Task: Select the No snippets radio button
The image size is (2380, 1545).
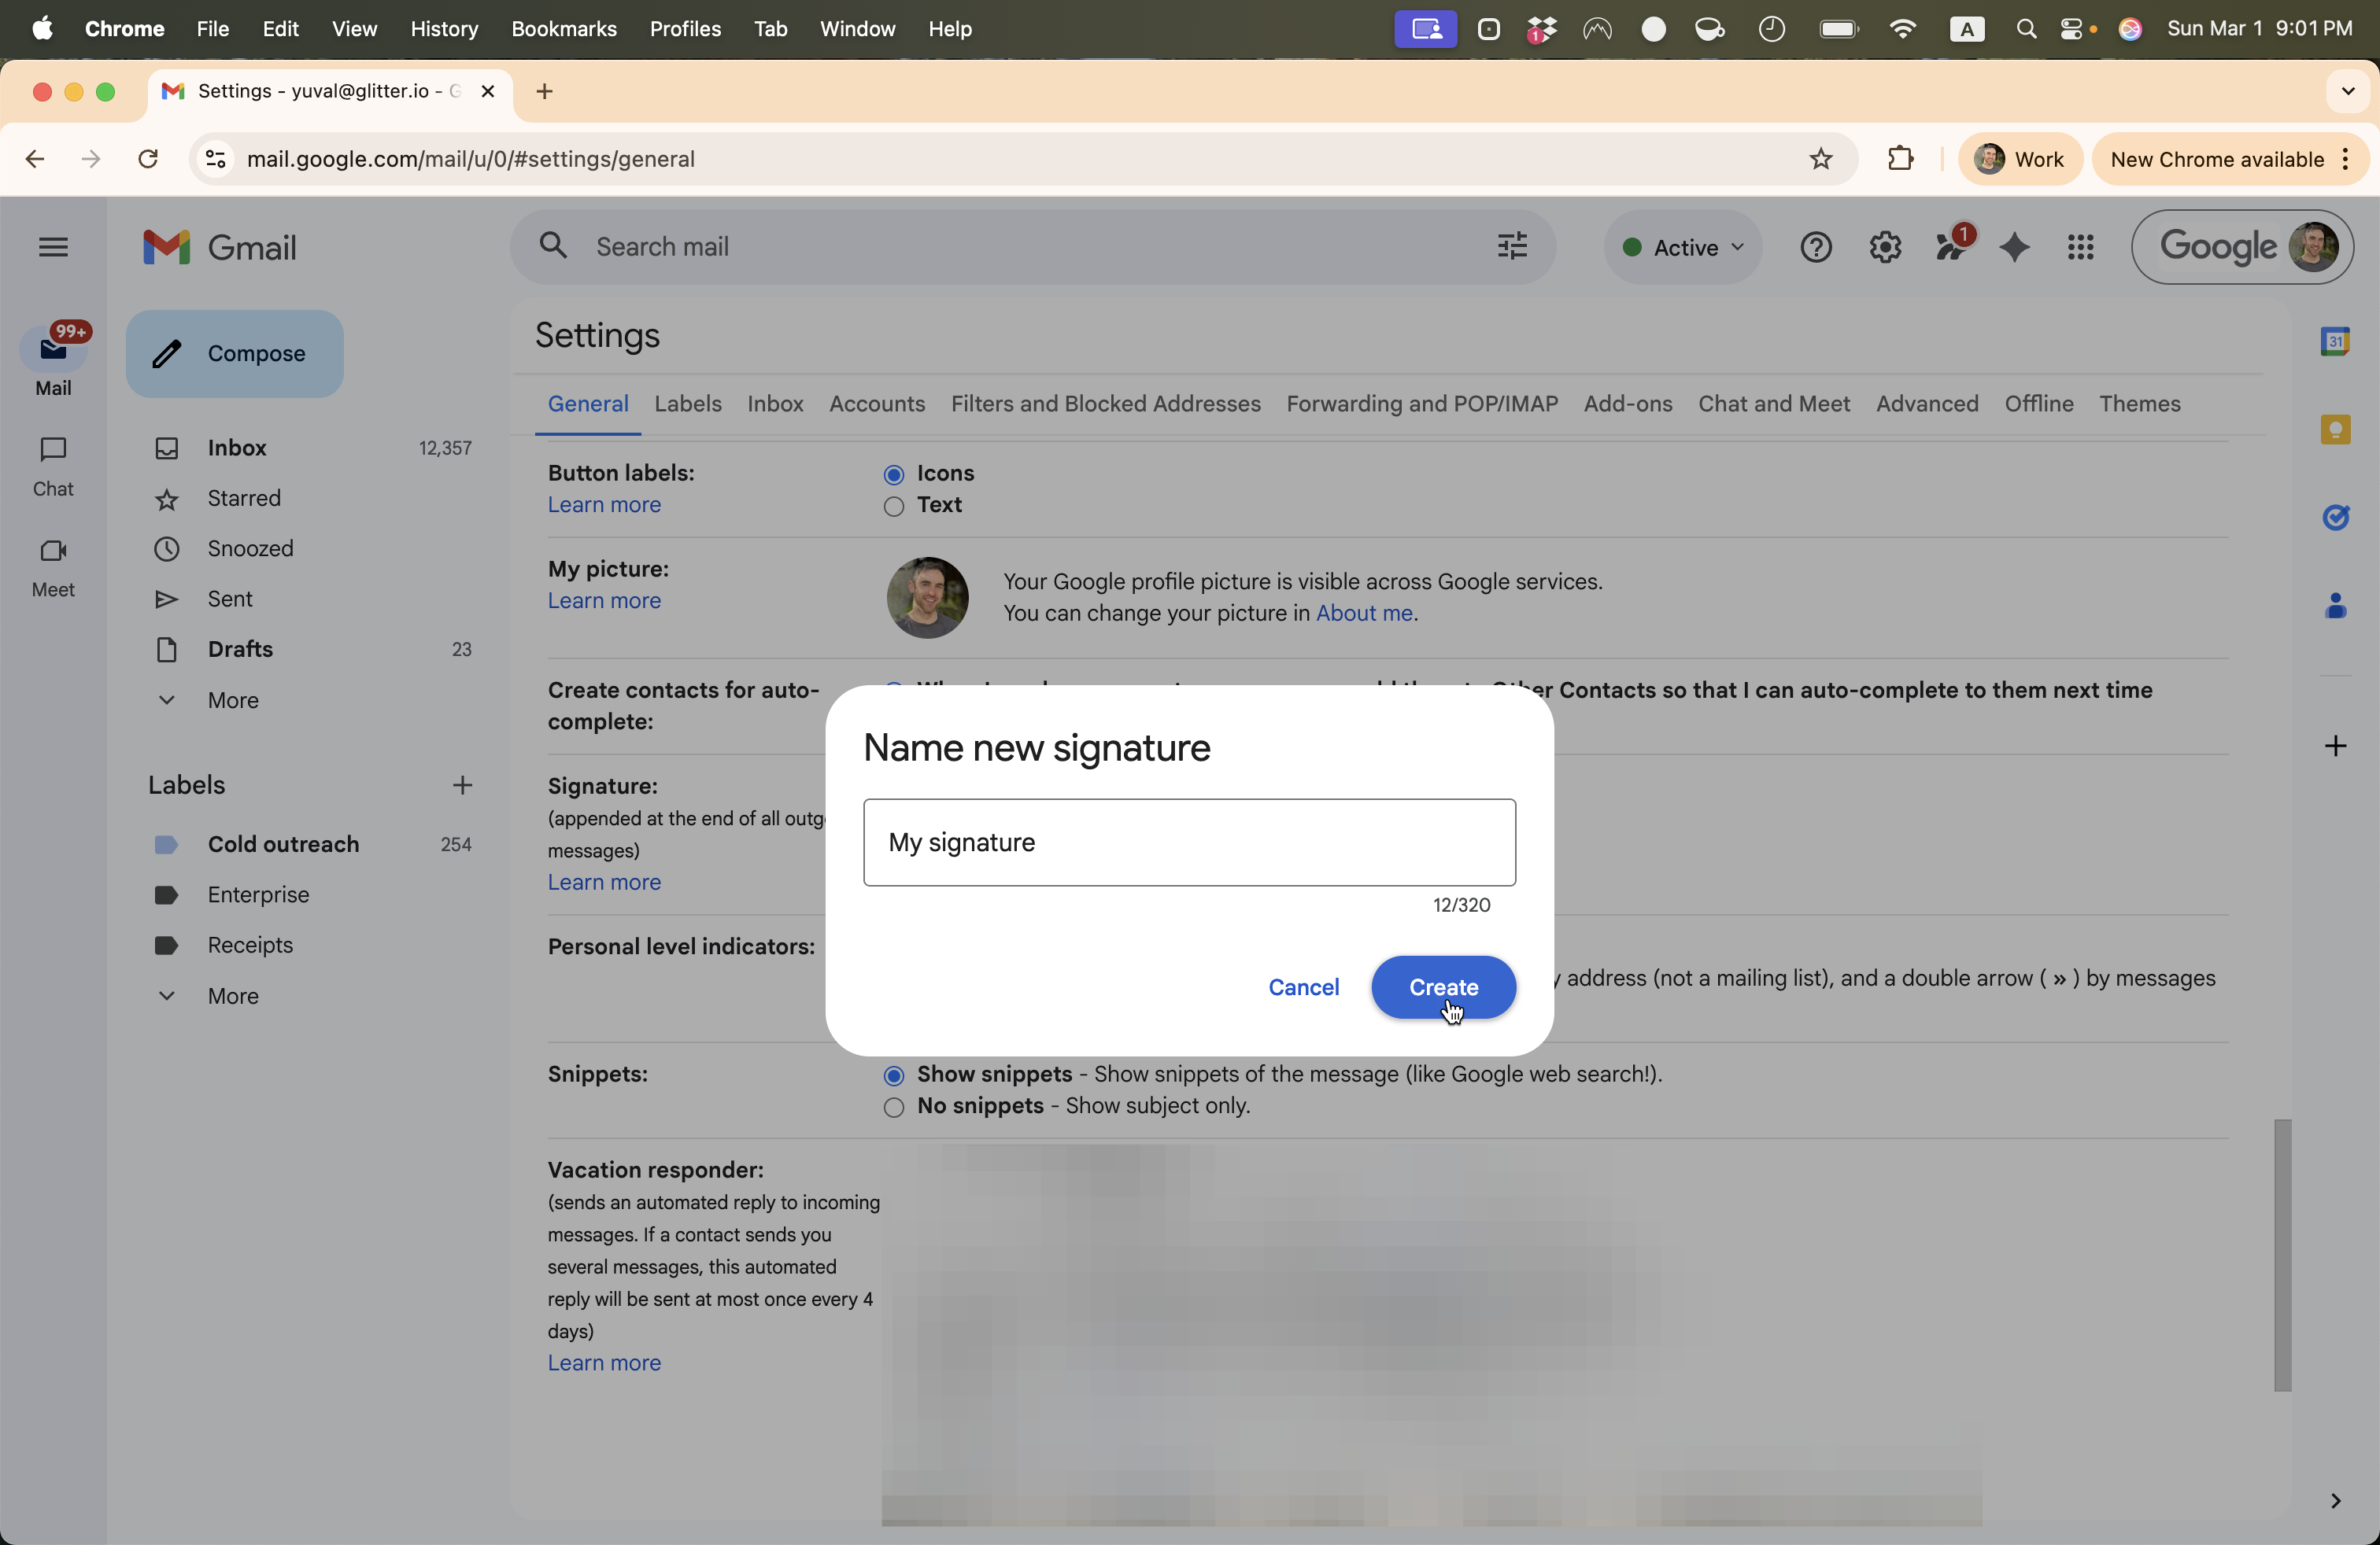Action: pos(893,1108)
